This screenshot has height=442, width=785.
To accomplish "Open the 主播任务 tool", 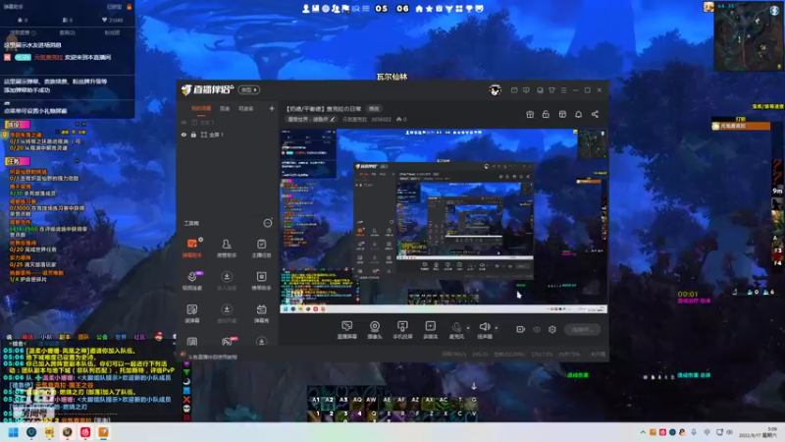I will pyautogui.click(x=261, y=249).
